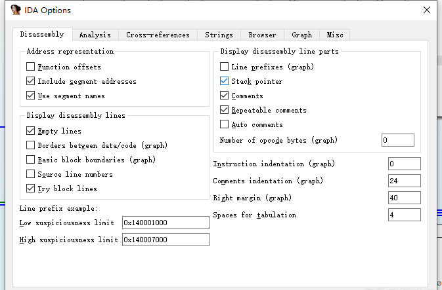
Task: Click the Low suspiciousness limit field
Action: (166, 223)
